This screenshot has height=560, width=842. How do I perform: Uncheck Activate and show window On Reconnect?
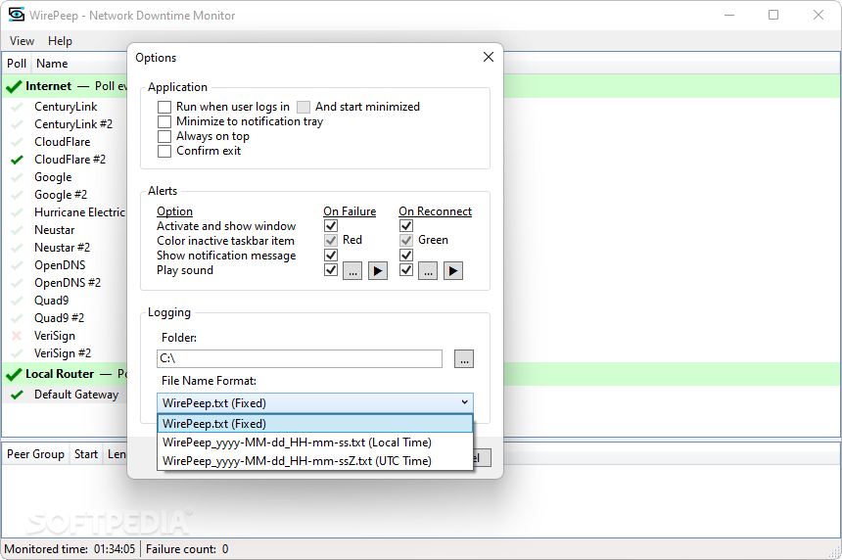pyautogui.click(x=406, y=225)
